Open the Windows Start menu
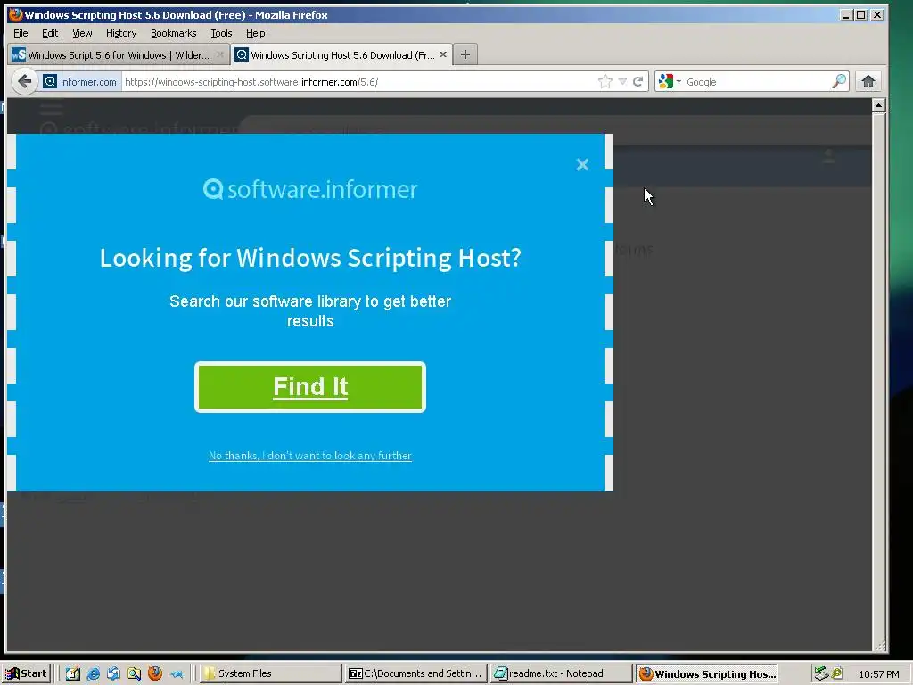 26,673
